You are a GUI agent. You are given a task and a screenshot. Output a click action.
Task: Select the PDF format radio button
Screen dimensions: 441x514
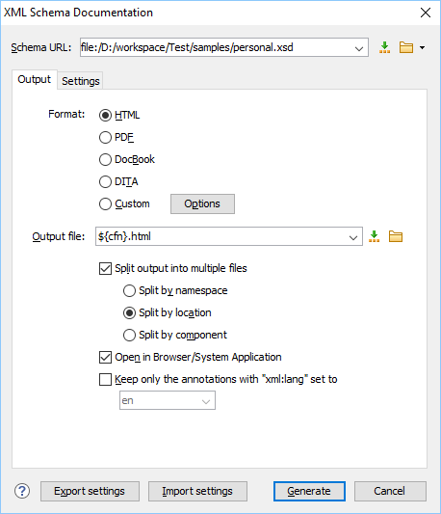[105, 137]
